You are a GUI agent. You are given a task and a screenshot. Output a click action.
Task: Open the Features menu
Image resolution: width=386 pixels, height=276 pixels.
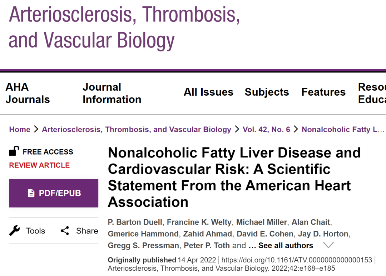(x=323, y=92)
